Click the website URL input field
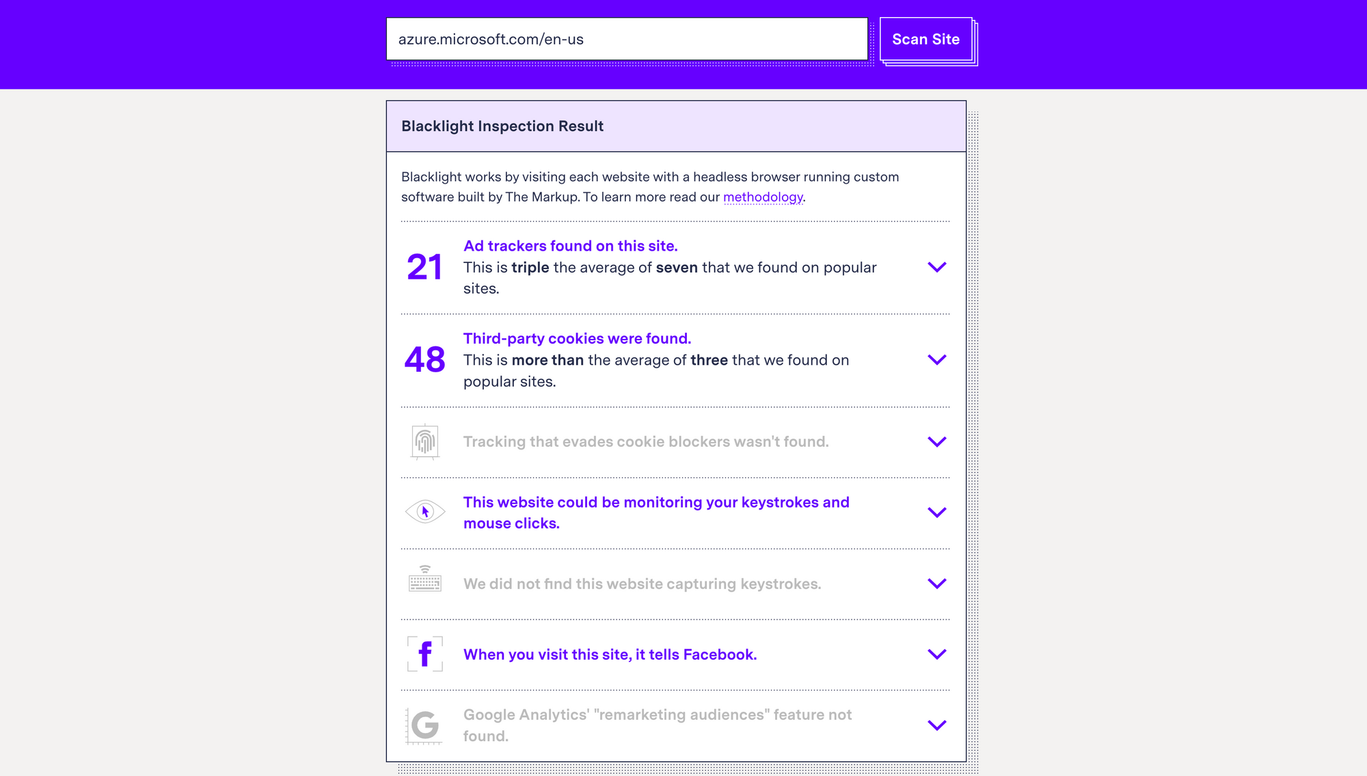Viewport: 1367px width, 776px height. 626,39
